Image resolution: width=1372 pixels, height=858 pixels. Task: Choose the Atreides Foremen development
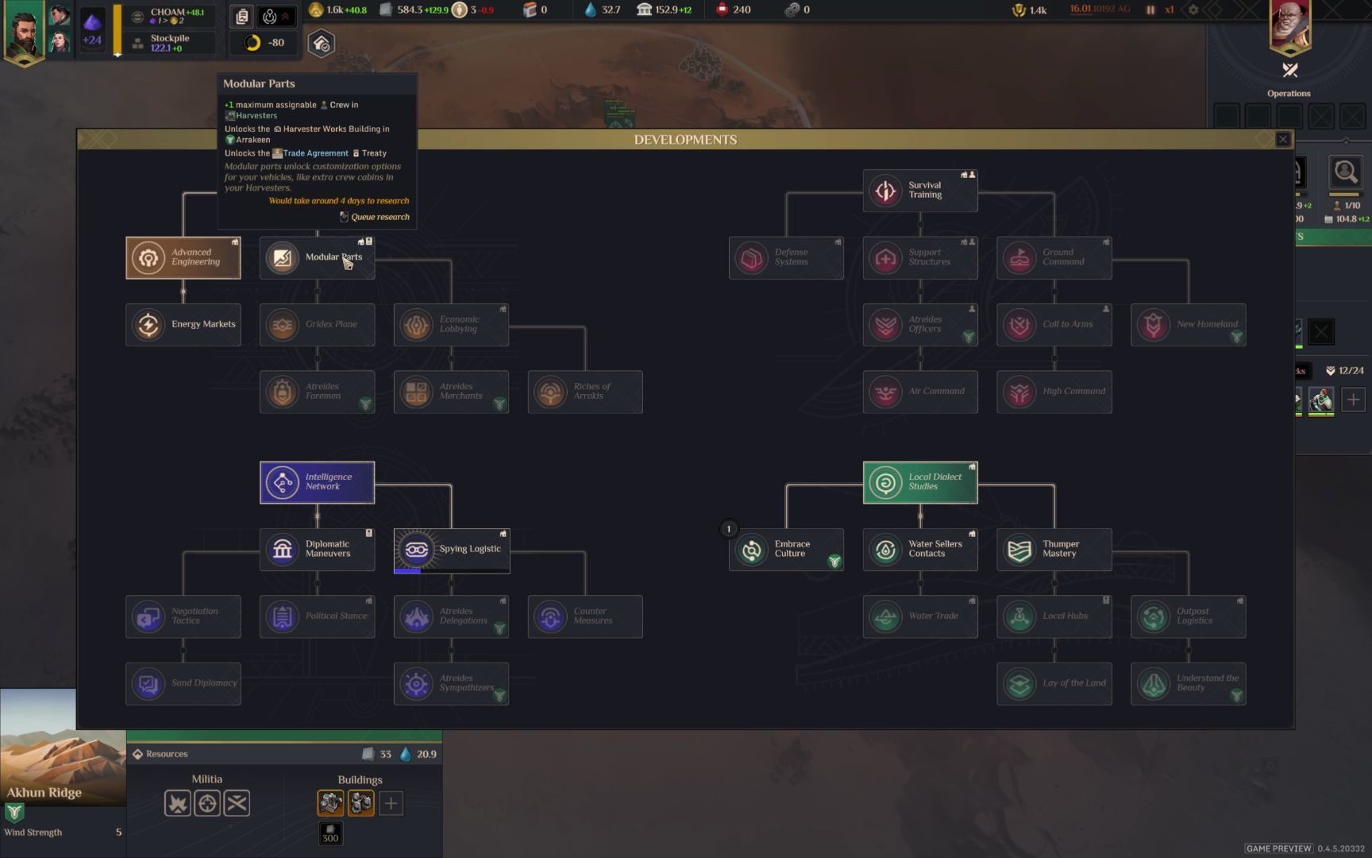(317, 392)
